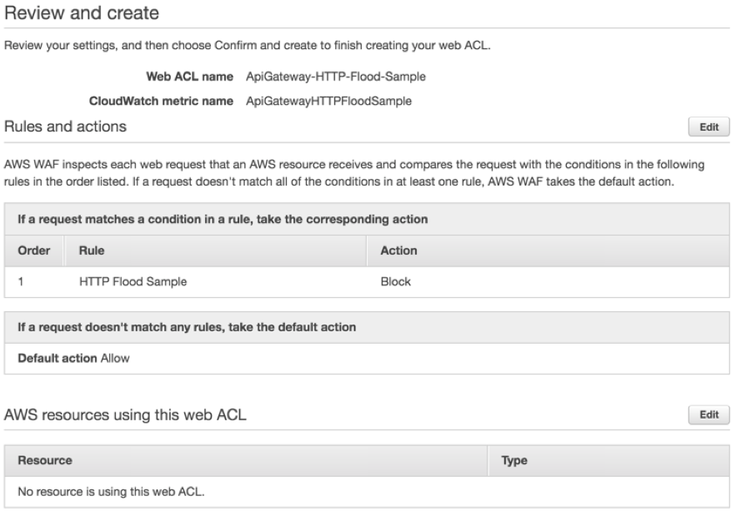Click Edit button for Rules and actions
This screenshot has height=516, width=736.
(708, 127)
